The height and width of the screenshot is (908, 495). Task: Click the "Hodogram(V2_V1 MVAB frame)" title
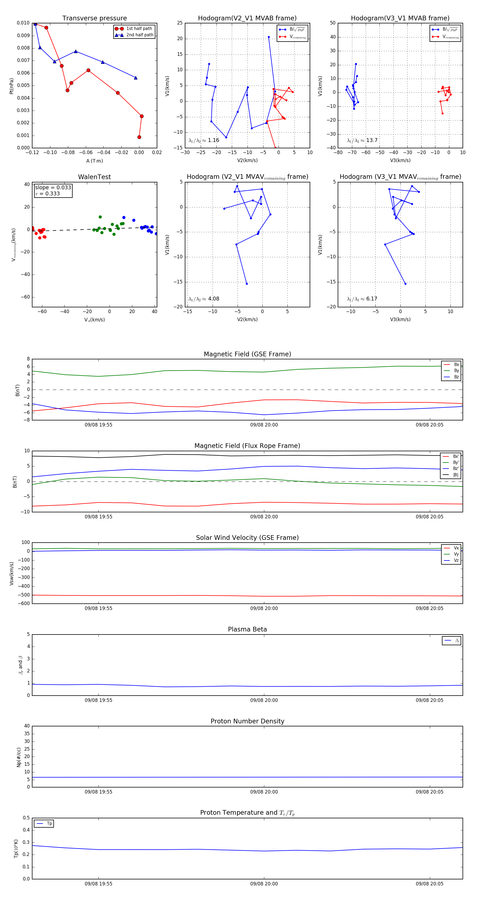(247, 18)
